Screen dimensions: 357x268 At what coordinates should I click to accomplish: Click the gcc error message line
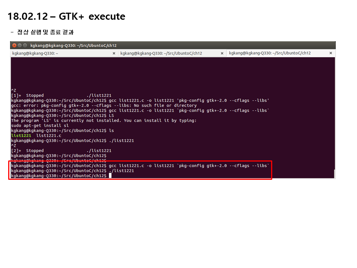click(104, 105)
